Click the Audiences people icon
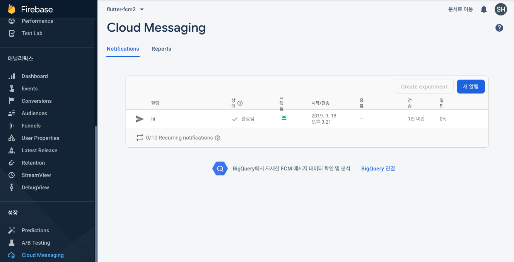The height and width of the screenshot is (262, 514). pyautogui.click(x=12, y=113)
